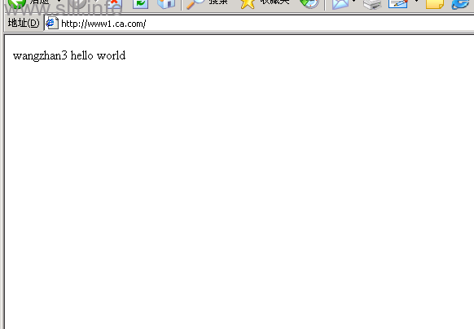Stop page loading with the red X
Image resolution: width=474 pixels, height=329 pixels.
(x=114, y=3)
